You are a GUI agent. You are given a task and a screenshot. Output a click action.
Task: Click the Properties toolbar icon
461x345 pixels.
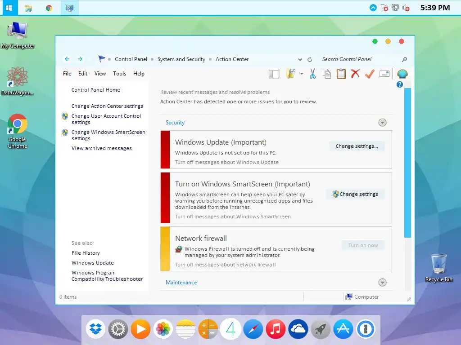coord(384,74)
